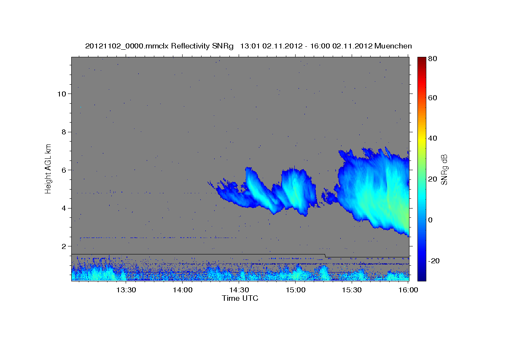Click the colorbar value label 60
This screenshot has height=337, width=506.
(x=433, y=98)
